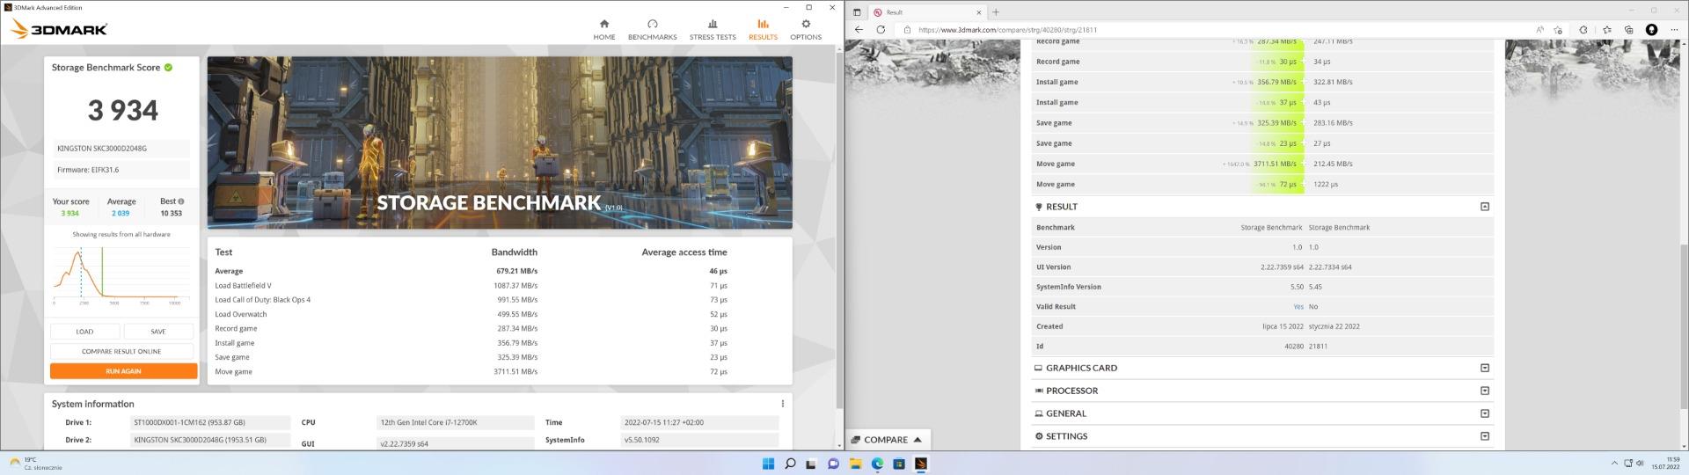Collapse the RESULT section expander
The image size is (1689, 475).
click(1485, 207)
